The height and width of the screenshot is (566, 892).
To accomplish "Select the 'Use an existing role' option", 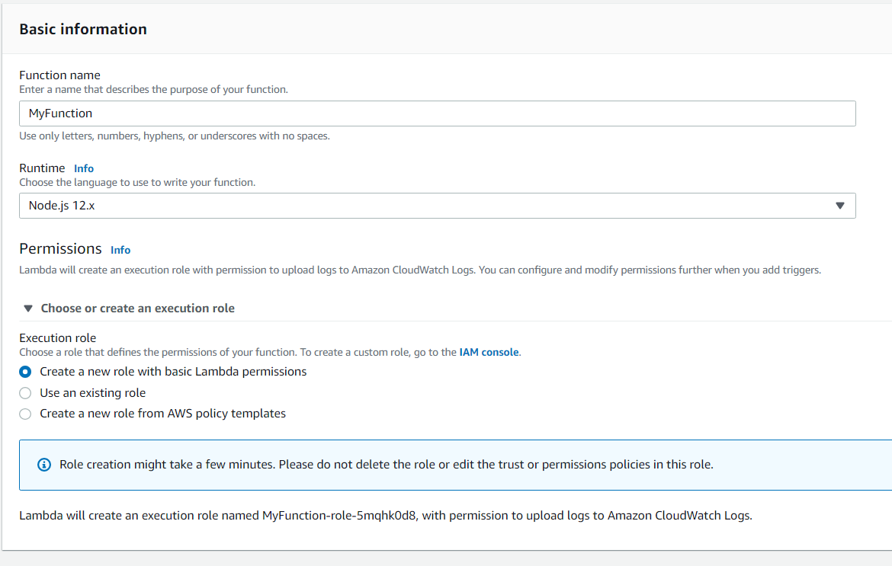I will point(25,393).
